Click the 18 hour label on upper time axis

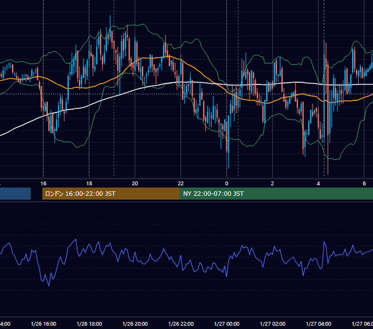point(89,184)
